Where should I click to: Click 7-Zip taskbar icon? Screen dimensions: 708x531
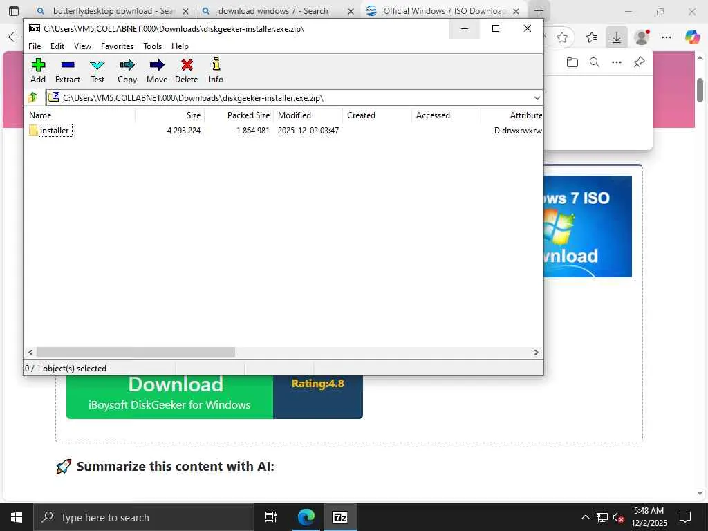[339, 517]
